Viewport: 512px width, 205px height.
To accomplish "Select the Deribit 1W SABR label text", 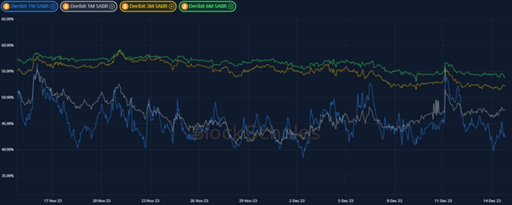I will click(30, 6).
